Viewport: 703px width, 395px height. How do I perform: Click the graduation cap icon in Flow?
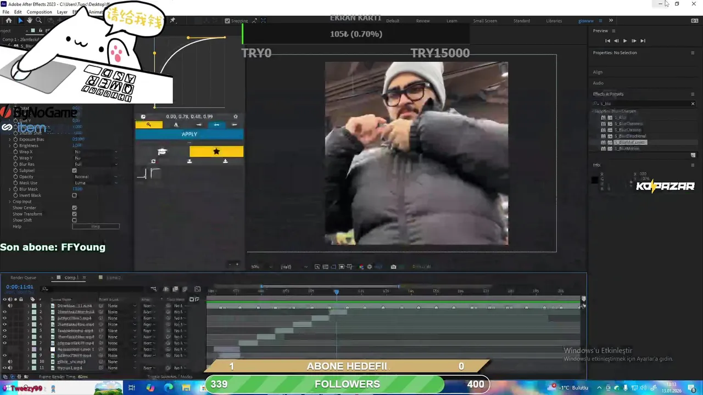coord(162,151)
